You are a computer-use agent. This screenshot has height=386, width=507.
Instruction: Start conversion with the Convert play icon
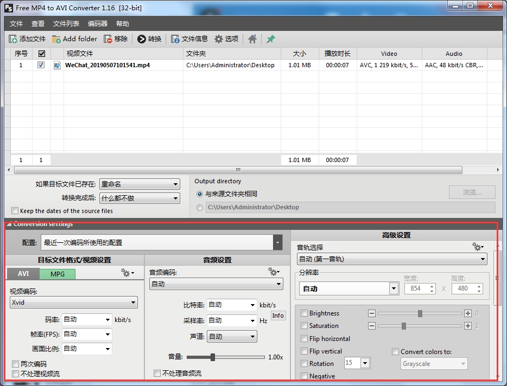[x=142, y=39]
